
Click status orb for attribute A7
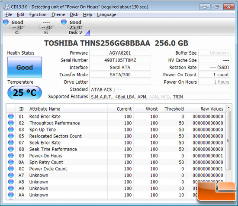click(11, 175)
